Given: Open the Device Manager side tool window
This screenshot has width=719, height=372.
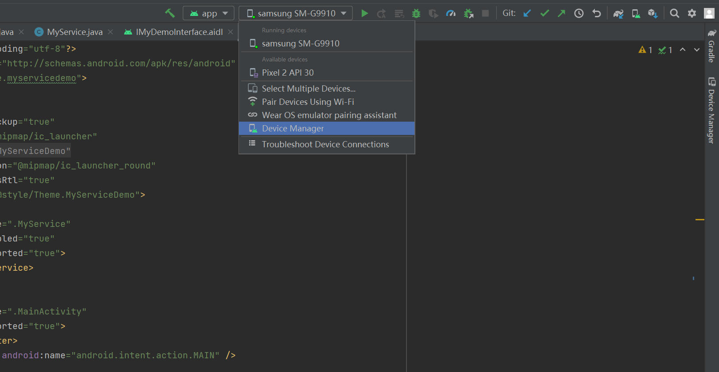Looking at the screenshot, I should 711,111.
